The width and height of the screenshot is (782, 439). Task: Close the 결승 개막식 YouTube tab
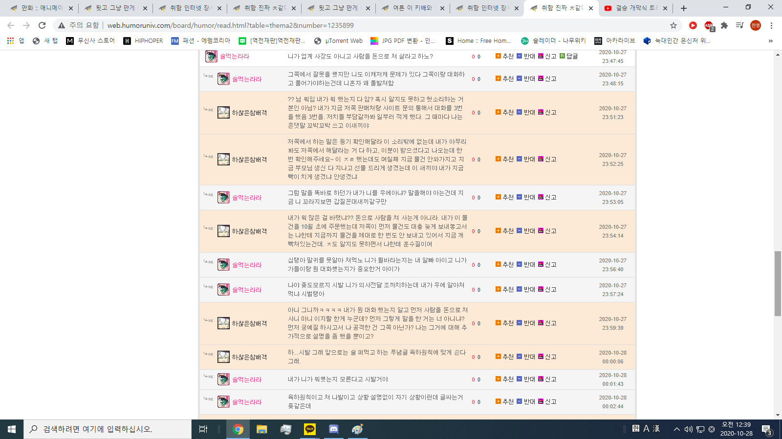(x=665, y=8)
